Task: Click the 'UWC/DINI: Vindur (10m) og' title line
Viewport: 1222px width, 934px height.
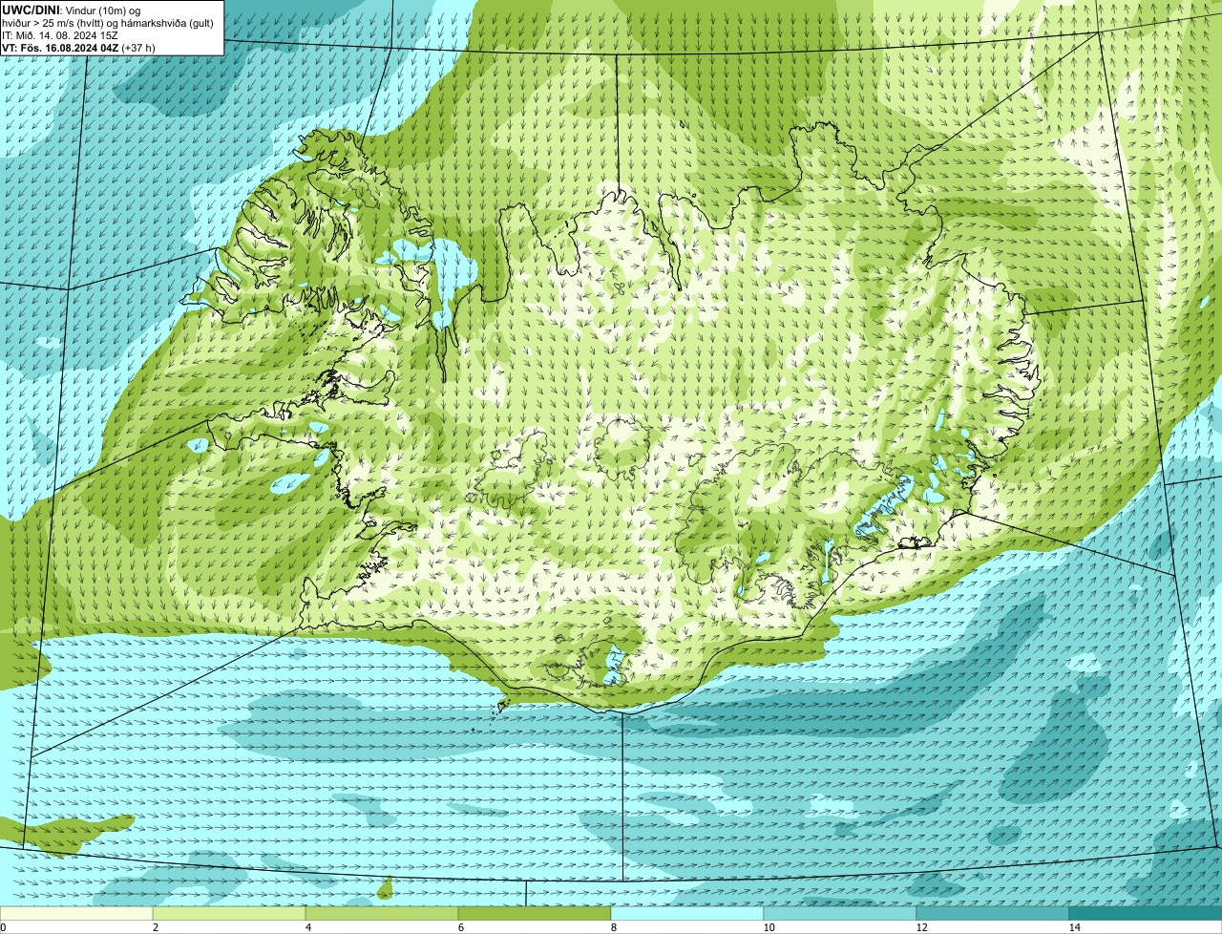Action: 72,10
